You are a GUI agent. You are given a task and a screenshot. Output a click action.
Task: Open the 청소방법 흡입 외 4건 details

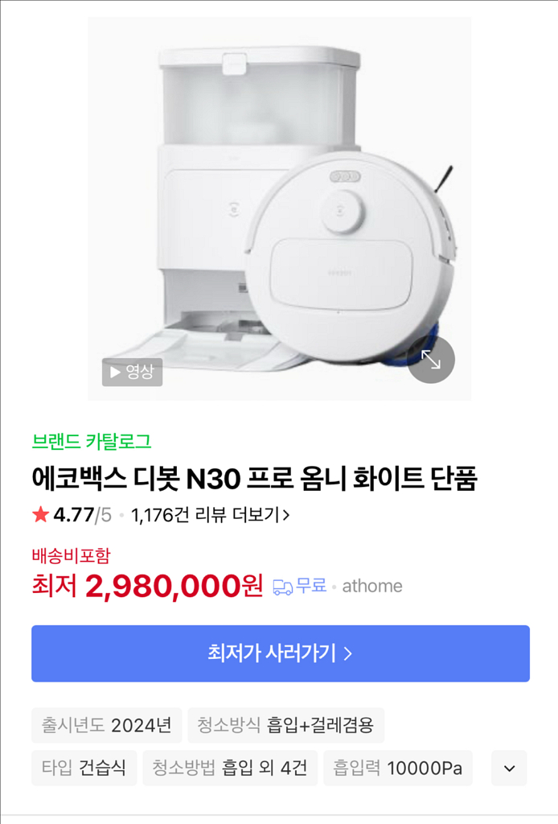coord(228,768)
